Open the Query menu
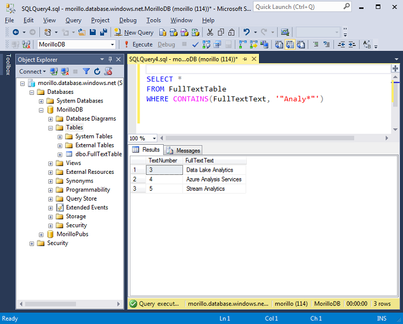Image resolution: width=403 pixels, height=324 pixels. click(x=73, y=20)
